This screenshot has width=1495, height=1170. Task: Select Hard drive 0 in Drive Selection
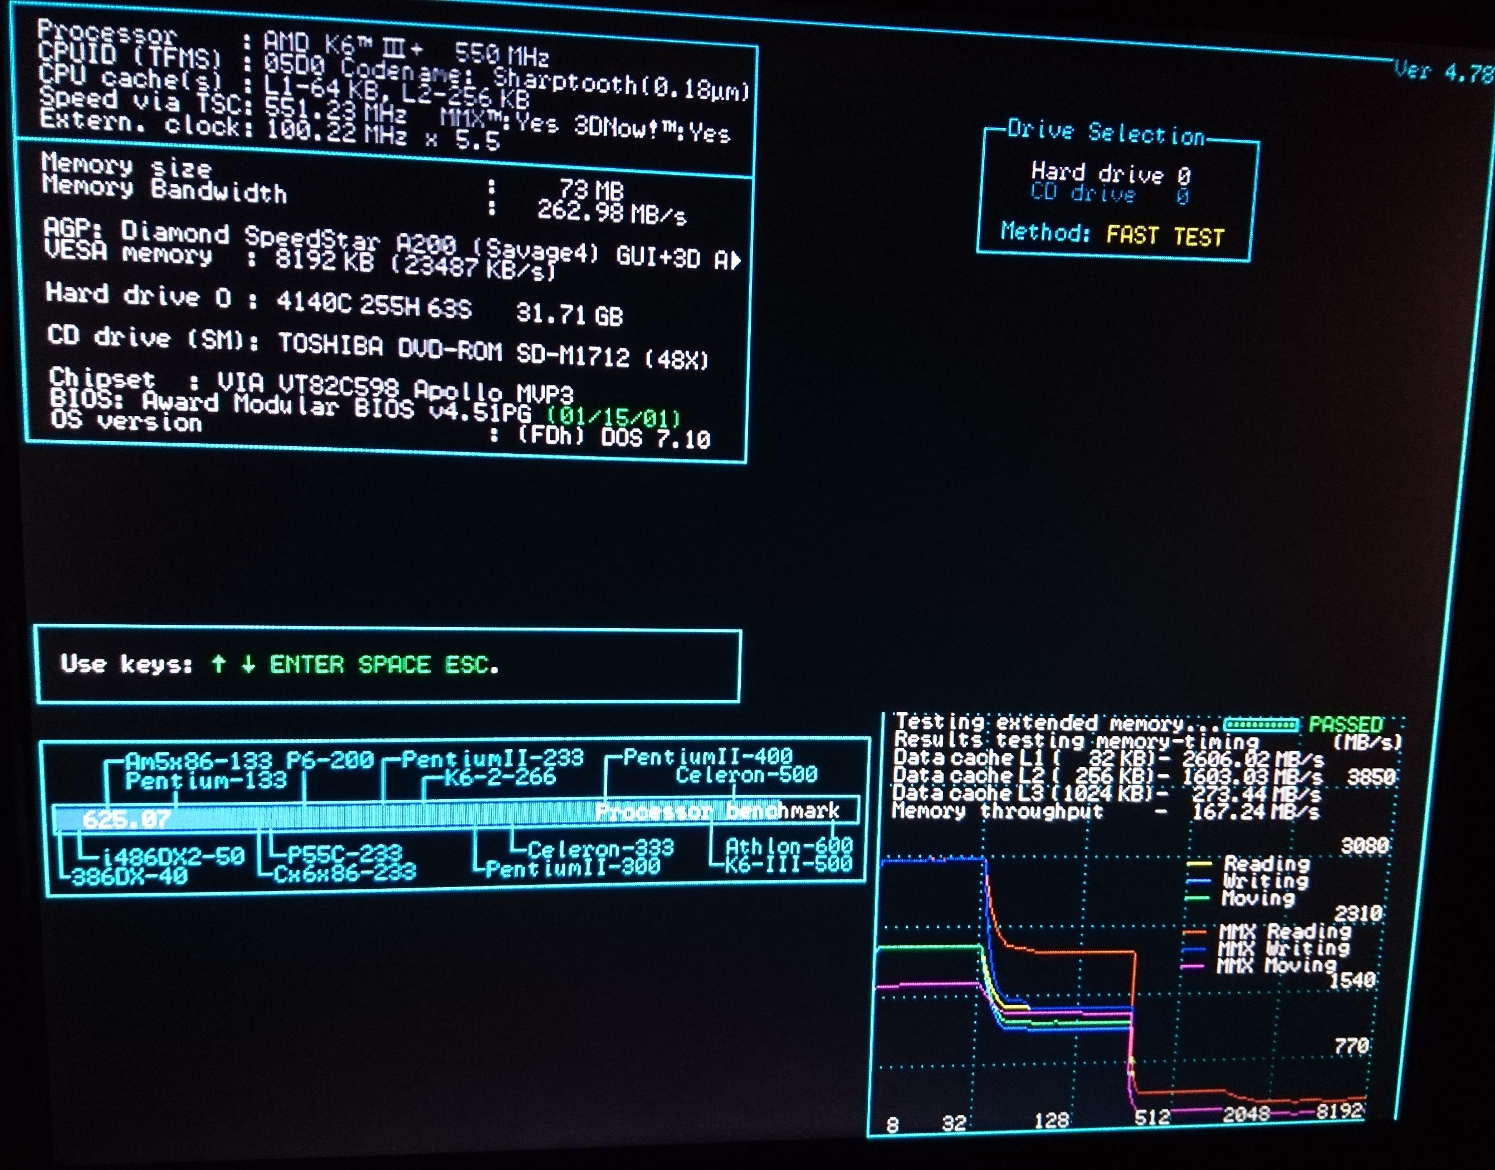click(x=1110, y=173)
